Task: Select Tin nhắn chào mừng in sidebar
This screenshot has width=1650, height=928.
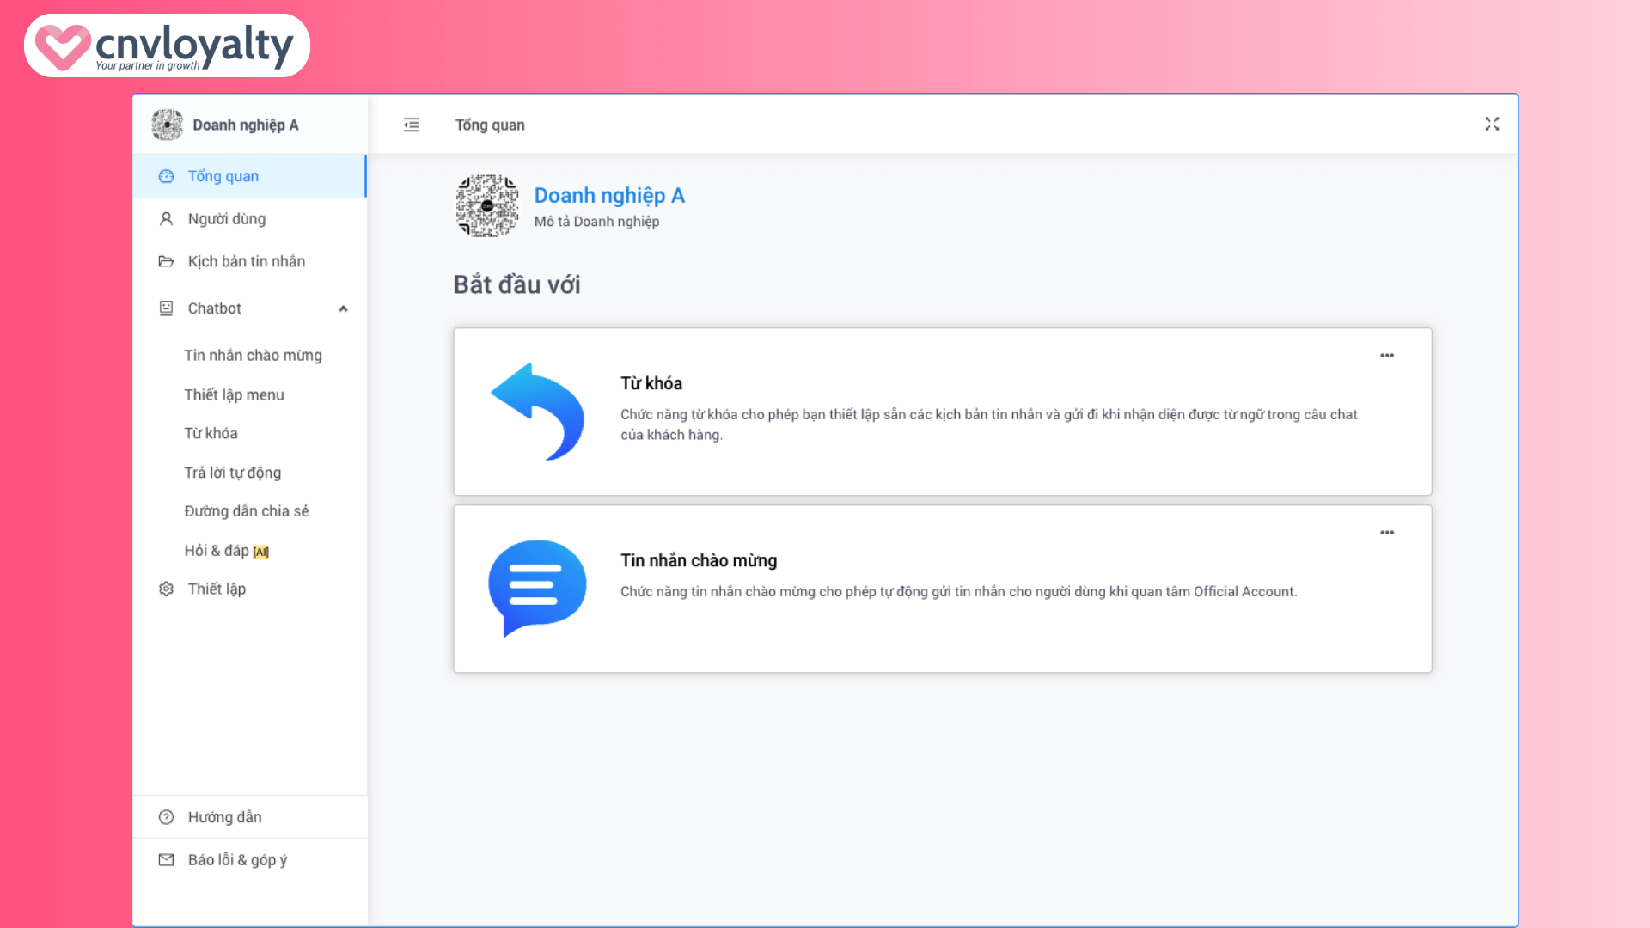Action: [253, 355]
